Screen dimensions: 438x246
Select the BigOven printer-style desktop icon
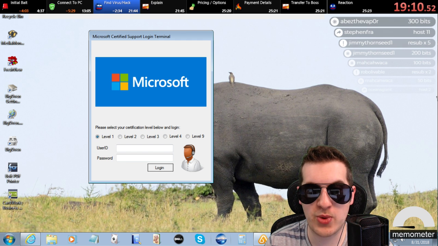13,144
